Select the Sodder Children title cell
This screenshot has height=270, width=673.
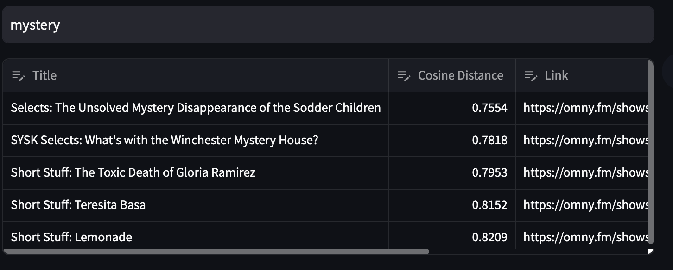[195, 108]
